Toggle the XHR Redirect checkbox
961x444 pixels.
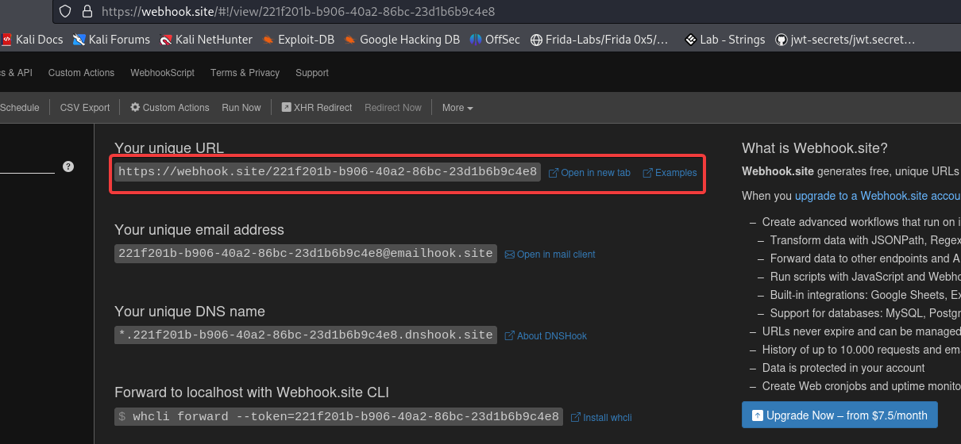287,108
